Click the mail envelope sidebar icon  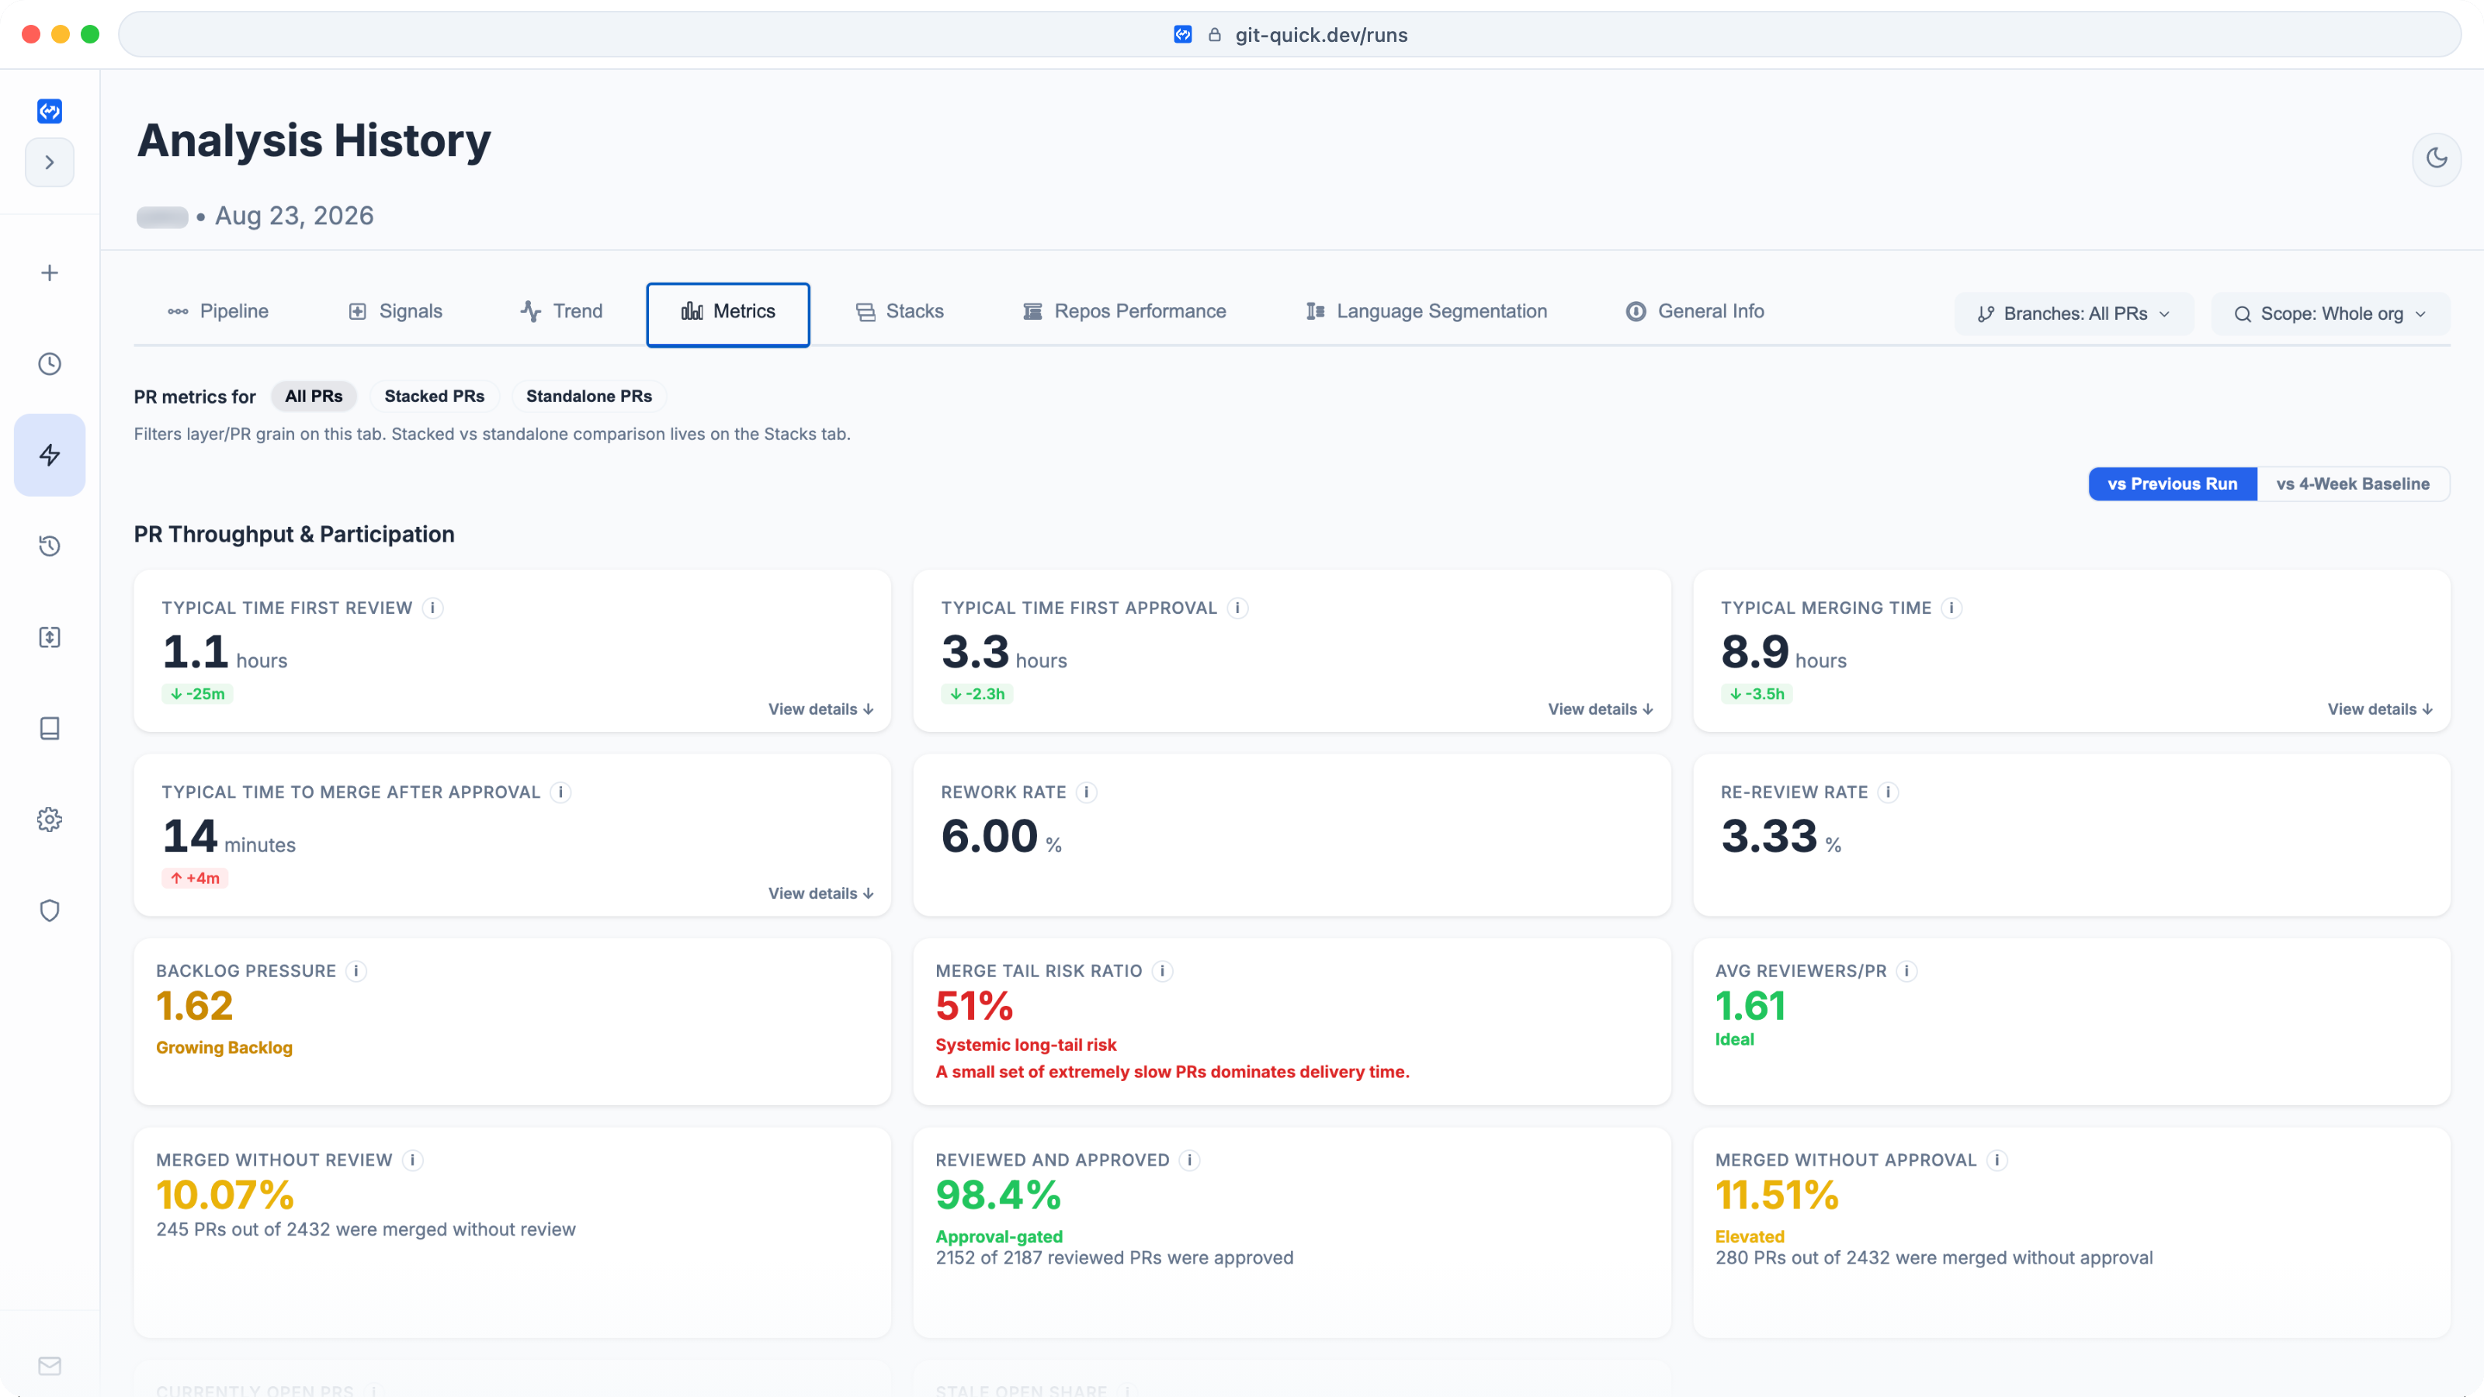pyautogui.click(x=49, y=1365)
